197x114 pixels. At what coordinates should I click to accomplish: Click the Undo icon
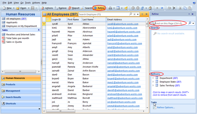pos(169,8)
